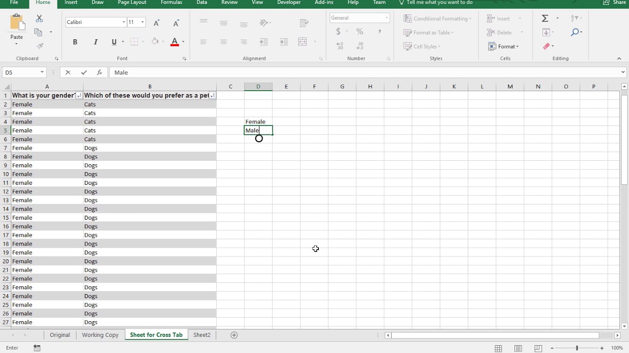
Task: Click the Cell Styles button
Action: (422, 47)
